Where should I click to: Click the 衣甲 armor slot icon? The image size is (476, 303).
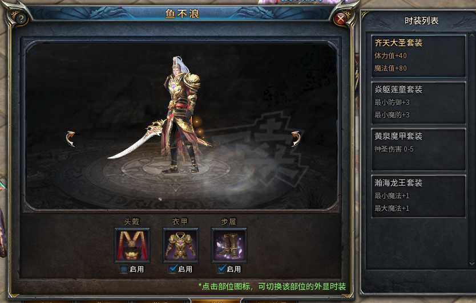coord(180,245)
